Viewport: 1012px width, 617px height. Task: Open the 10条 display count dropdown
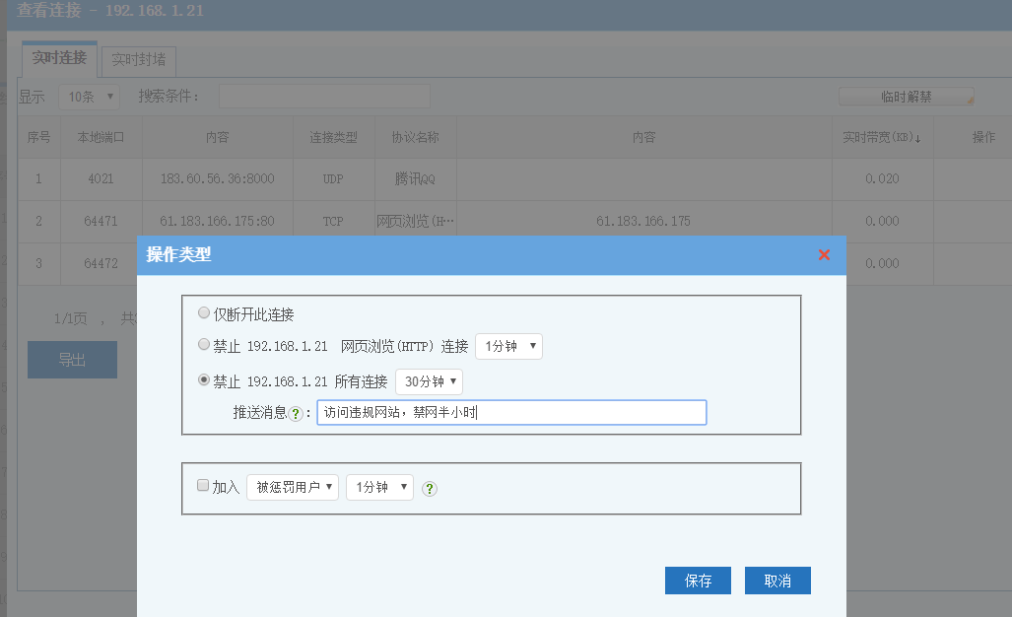point(89,97)
